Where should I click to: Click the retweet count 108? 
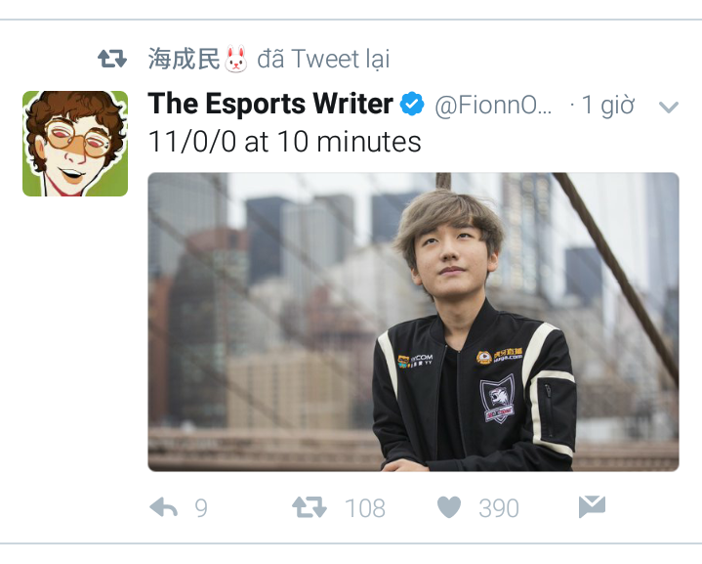click(x=365, y=508)
